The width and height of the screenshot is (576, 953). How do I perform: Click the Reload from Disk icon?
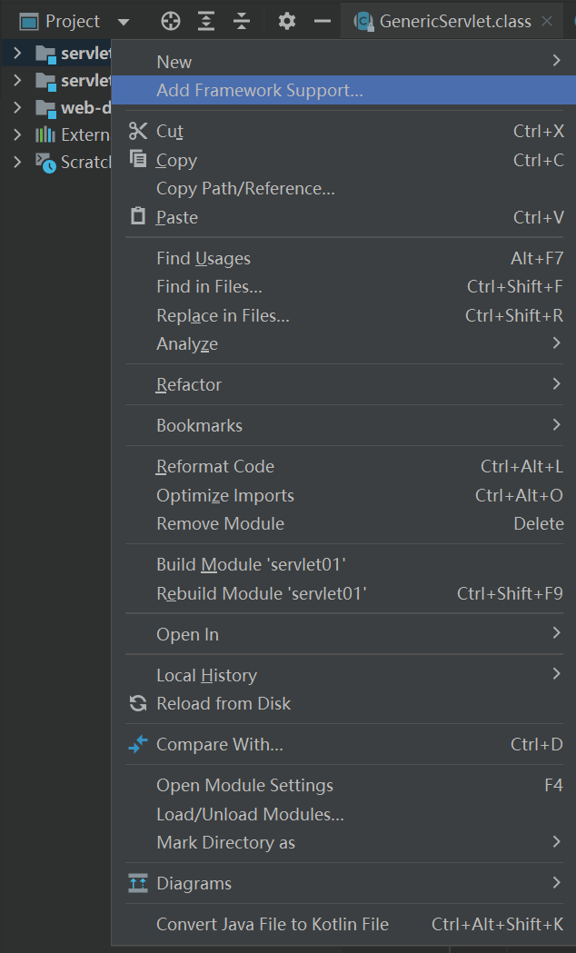tap(138, 703)
